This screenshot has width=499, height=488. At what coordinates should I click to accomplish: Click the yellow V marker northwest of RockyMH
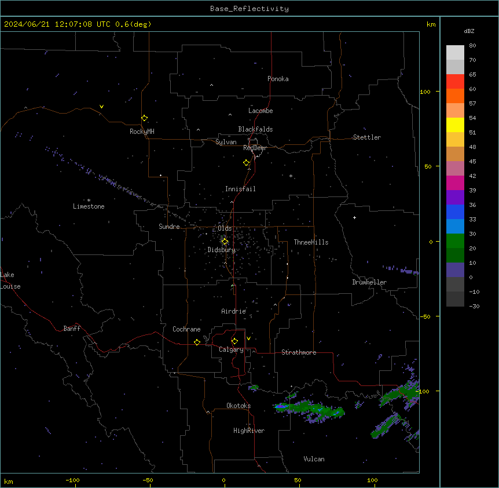point(101,107)
